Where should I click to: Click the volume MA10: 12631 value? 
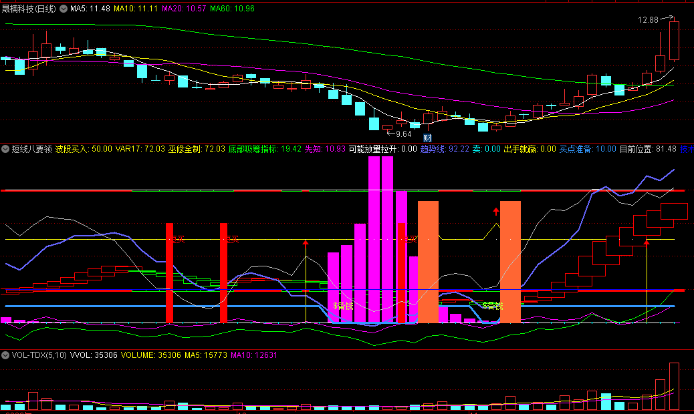click(x=254, y=355)
